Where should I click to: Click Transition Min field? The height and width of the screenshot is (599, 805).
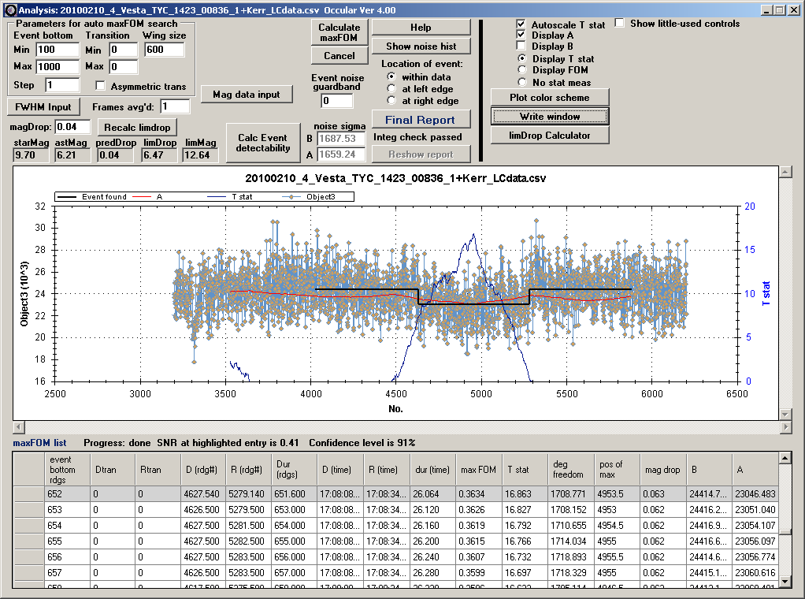123,50
